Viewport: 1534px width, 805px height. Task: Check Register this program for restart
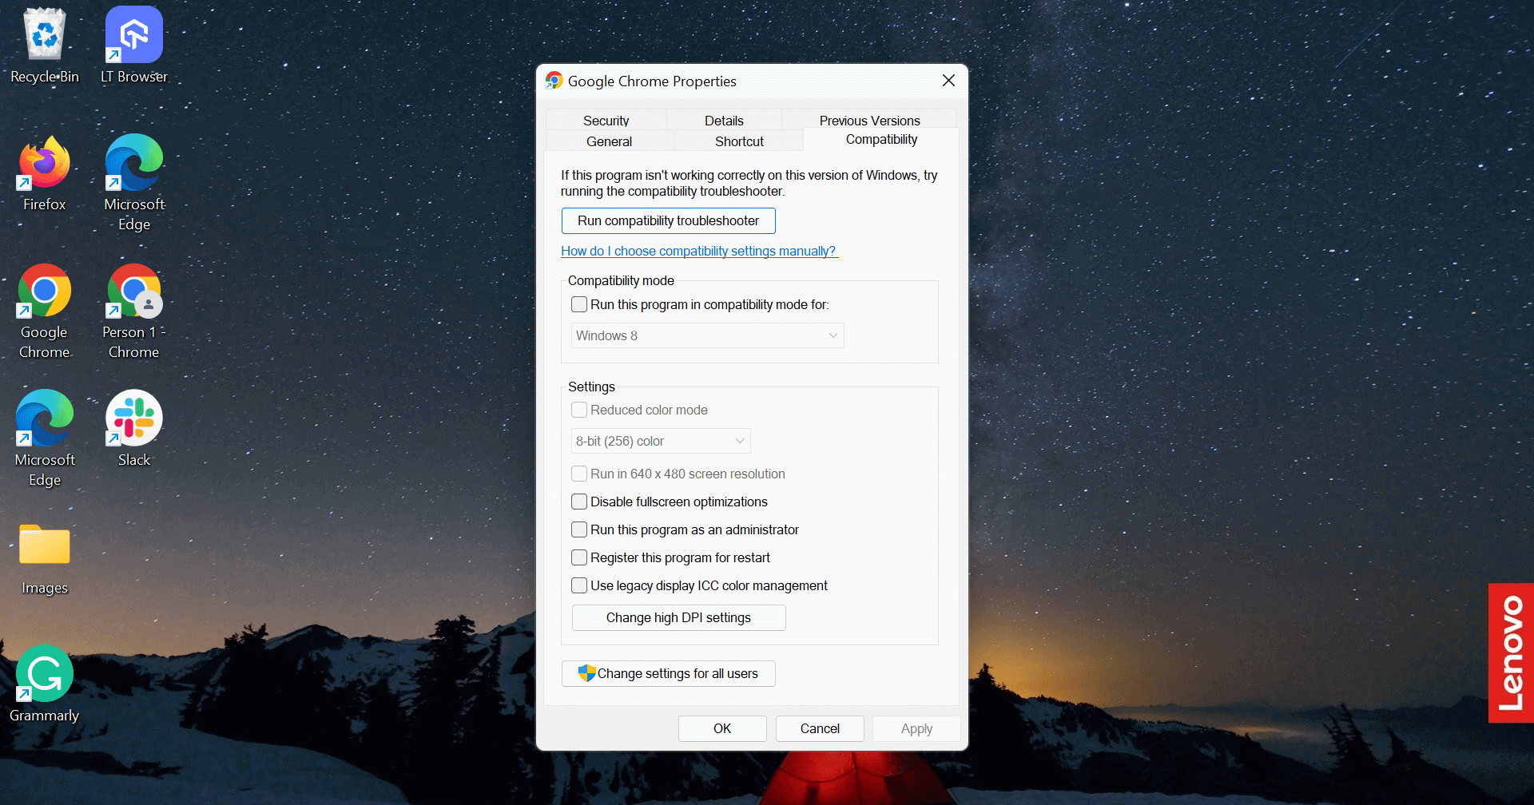click(x=579, y=557)
